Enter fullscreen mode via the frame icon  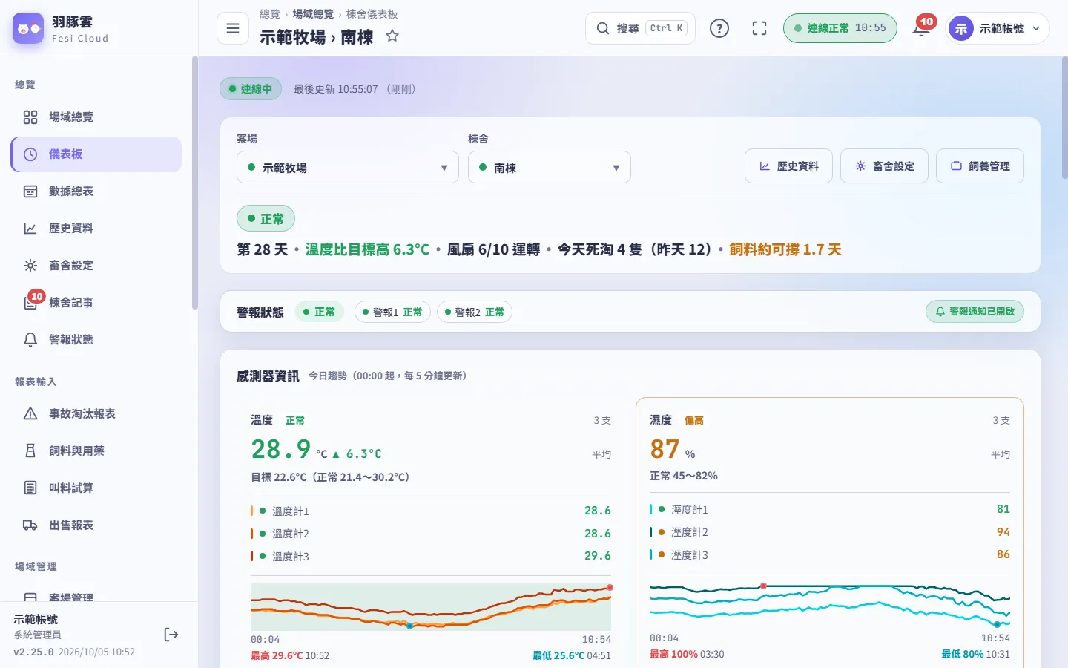pos(759,28)
